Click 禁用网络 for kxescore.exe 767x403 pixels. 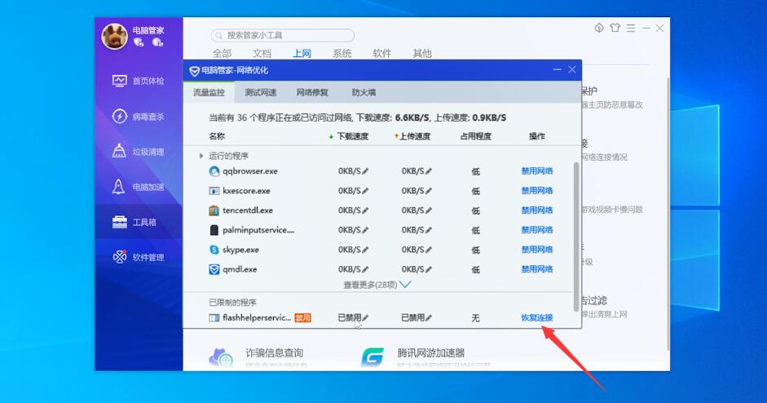click(536, 190)
